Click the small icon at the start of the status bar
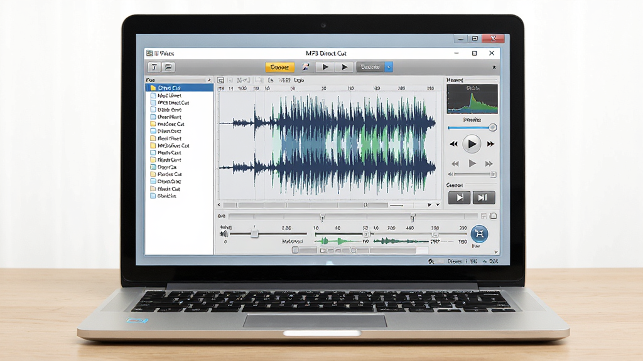This screenshot has width=643, height=361. pyautogui.click(x=431, y=261)
